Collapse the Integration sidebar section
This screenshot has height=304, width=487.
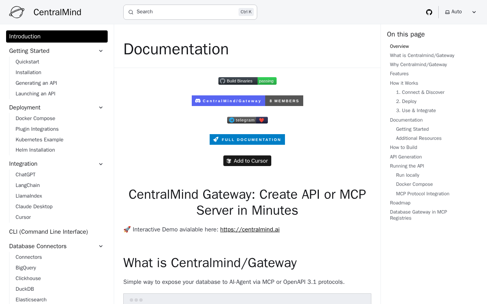(x=101, y=164)
